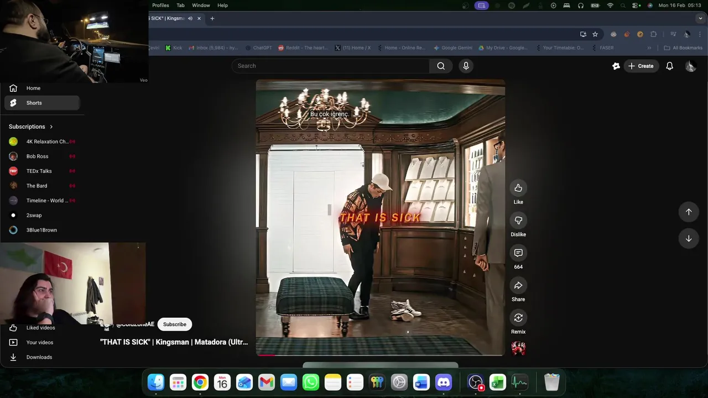Open the 2swap channel

tap(42, 215)
